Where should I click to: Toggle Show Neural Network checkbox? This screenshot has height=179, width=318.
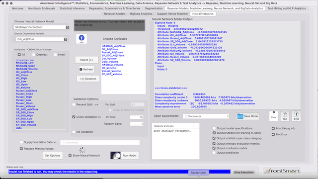pos(70,156)
